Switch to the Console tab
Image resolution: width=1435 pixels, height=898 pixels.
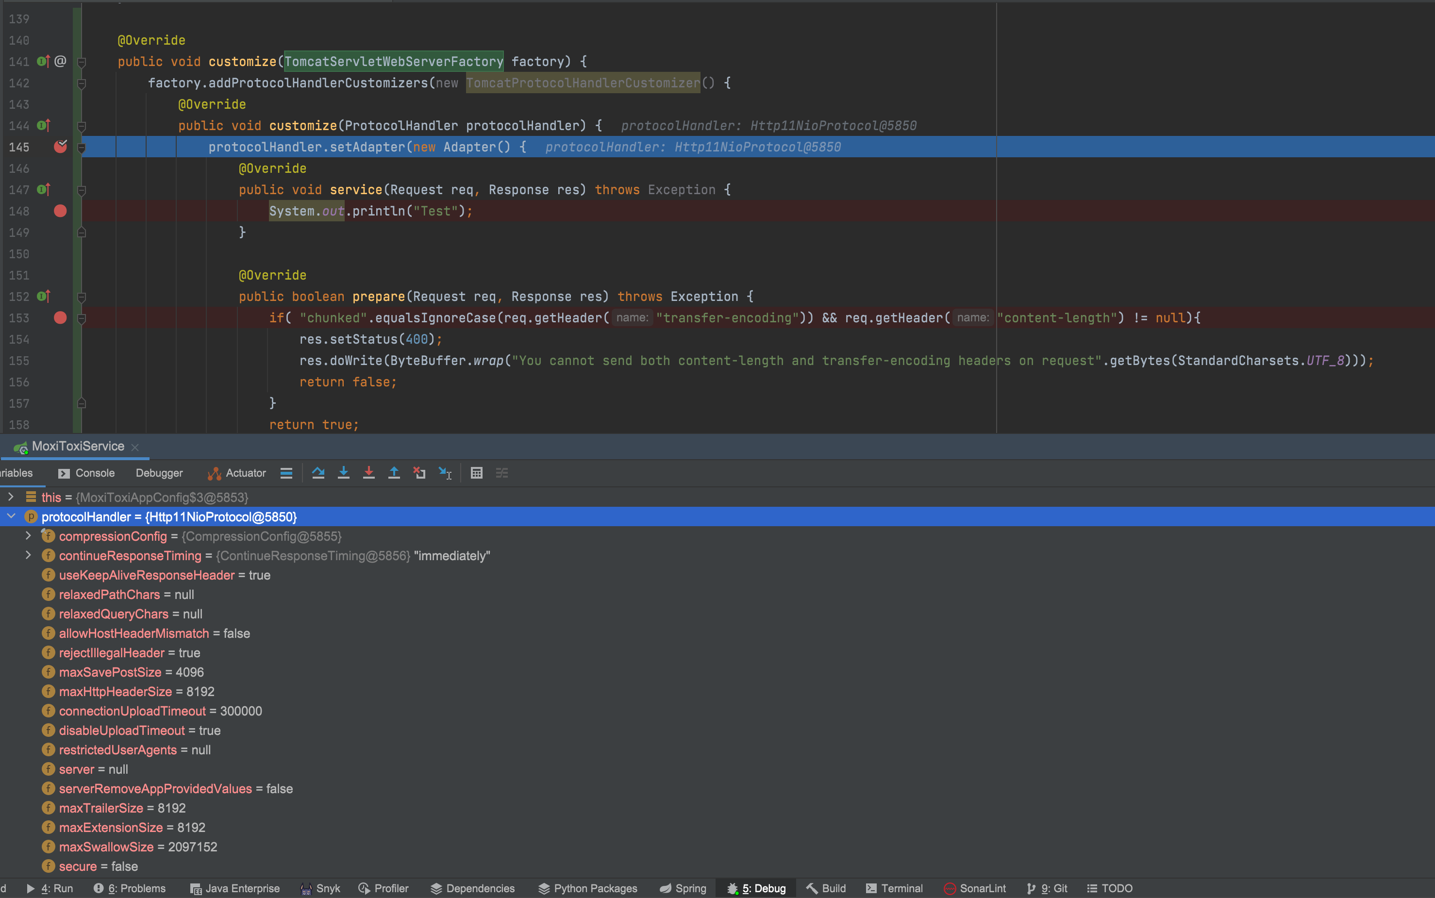pos(87,473)
